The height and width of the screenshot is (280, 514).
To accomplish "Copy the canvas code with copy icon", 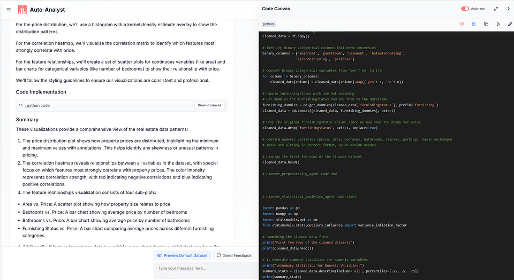I will click(x=486, y=24).
